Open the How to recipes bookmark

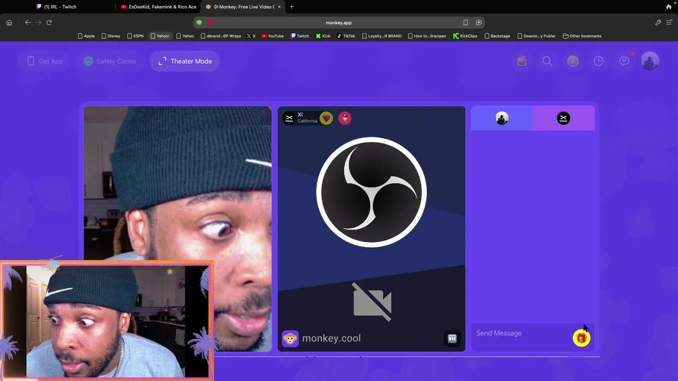point(427,36)
